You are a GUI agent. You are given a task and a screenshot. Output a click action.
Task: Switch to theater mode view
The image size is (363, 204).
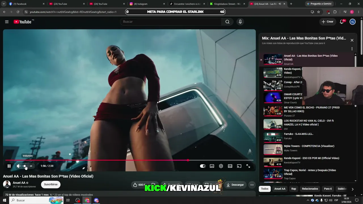[230, 166]
